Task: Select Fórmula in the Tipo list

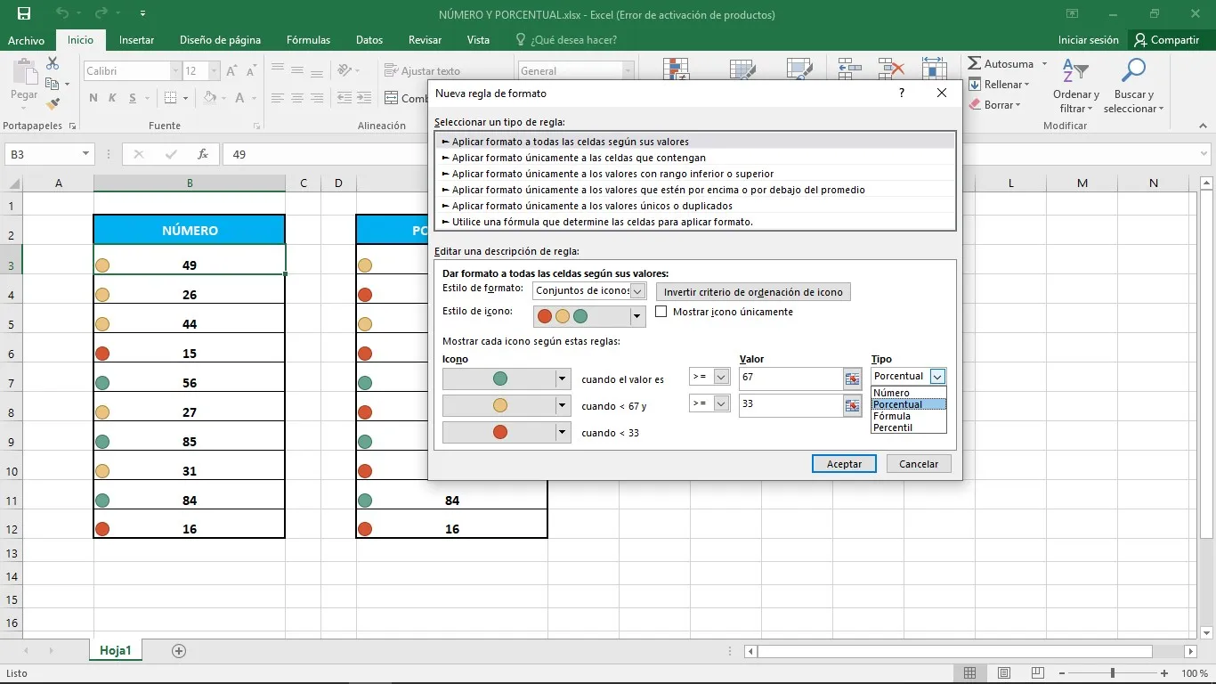Action: coord(909,416)
